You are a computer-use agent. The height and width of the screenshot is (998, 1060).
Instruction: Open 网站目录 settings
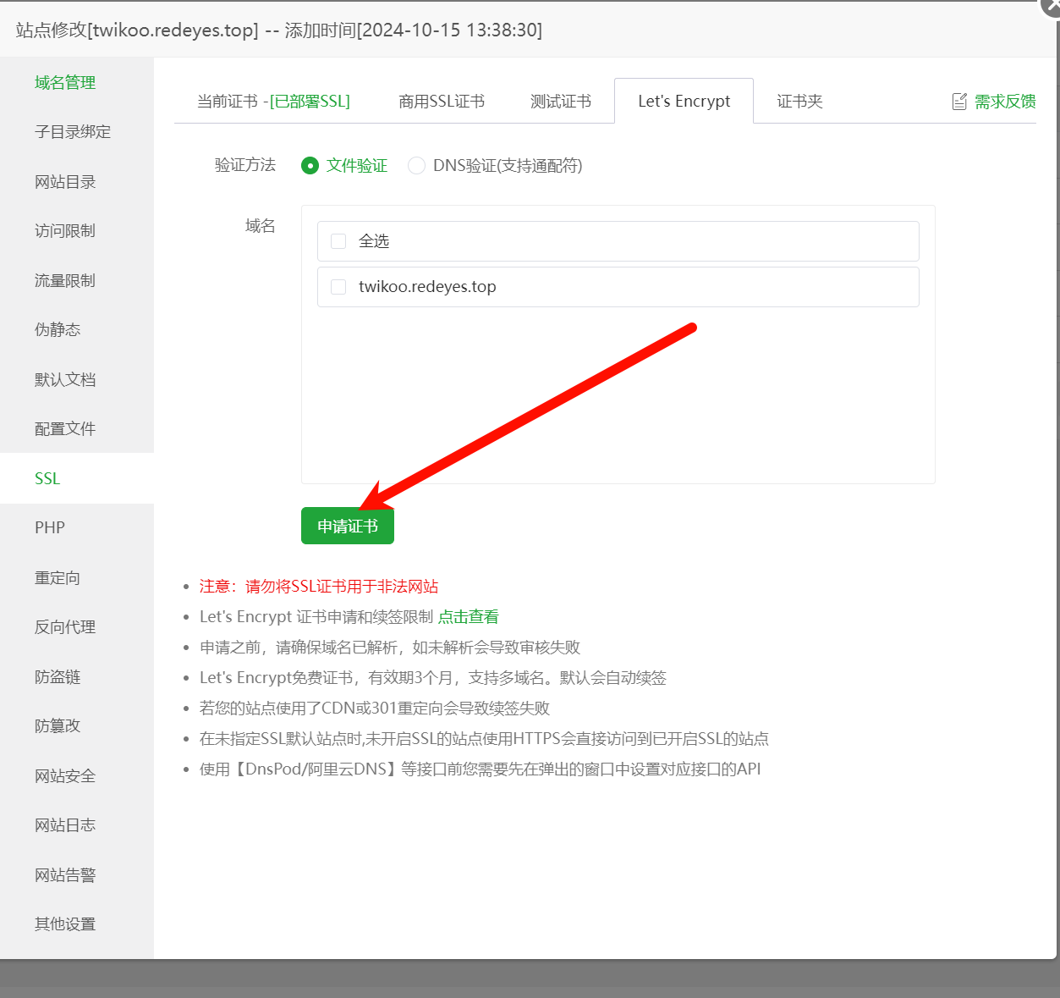coord(64,181)
